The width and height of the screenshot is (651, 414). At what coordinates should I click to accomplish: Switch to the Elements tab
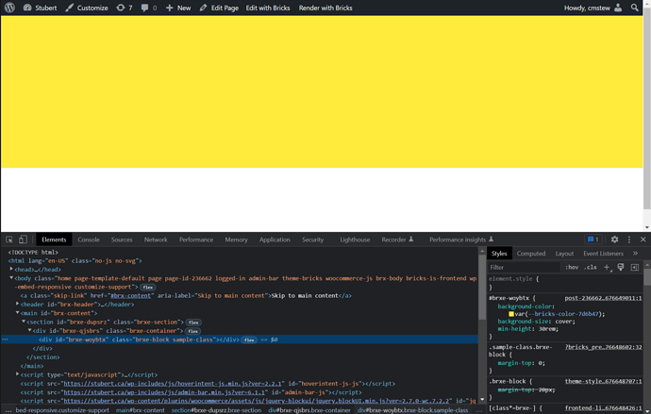click(x=54, y=240)
